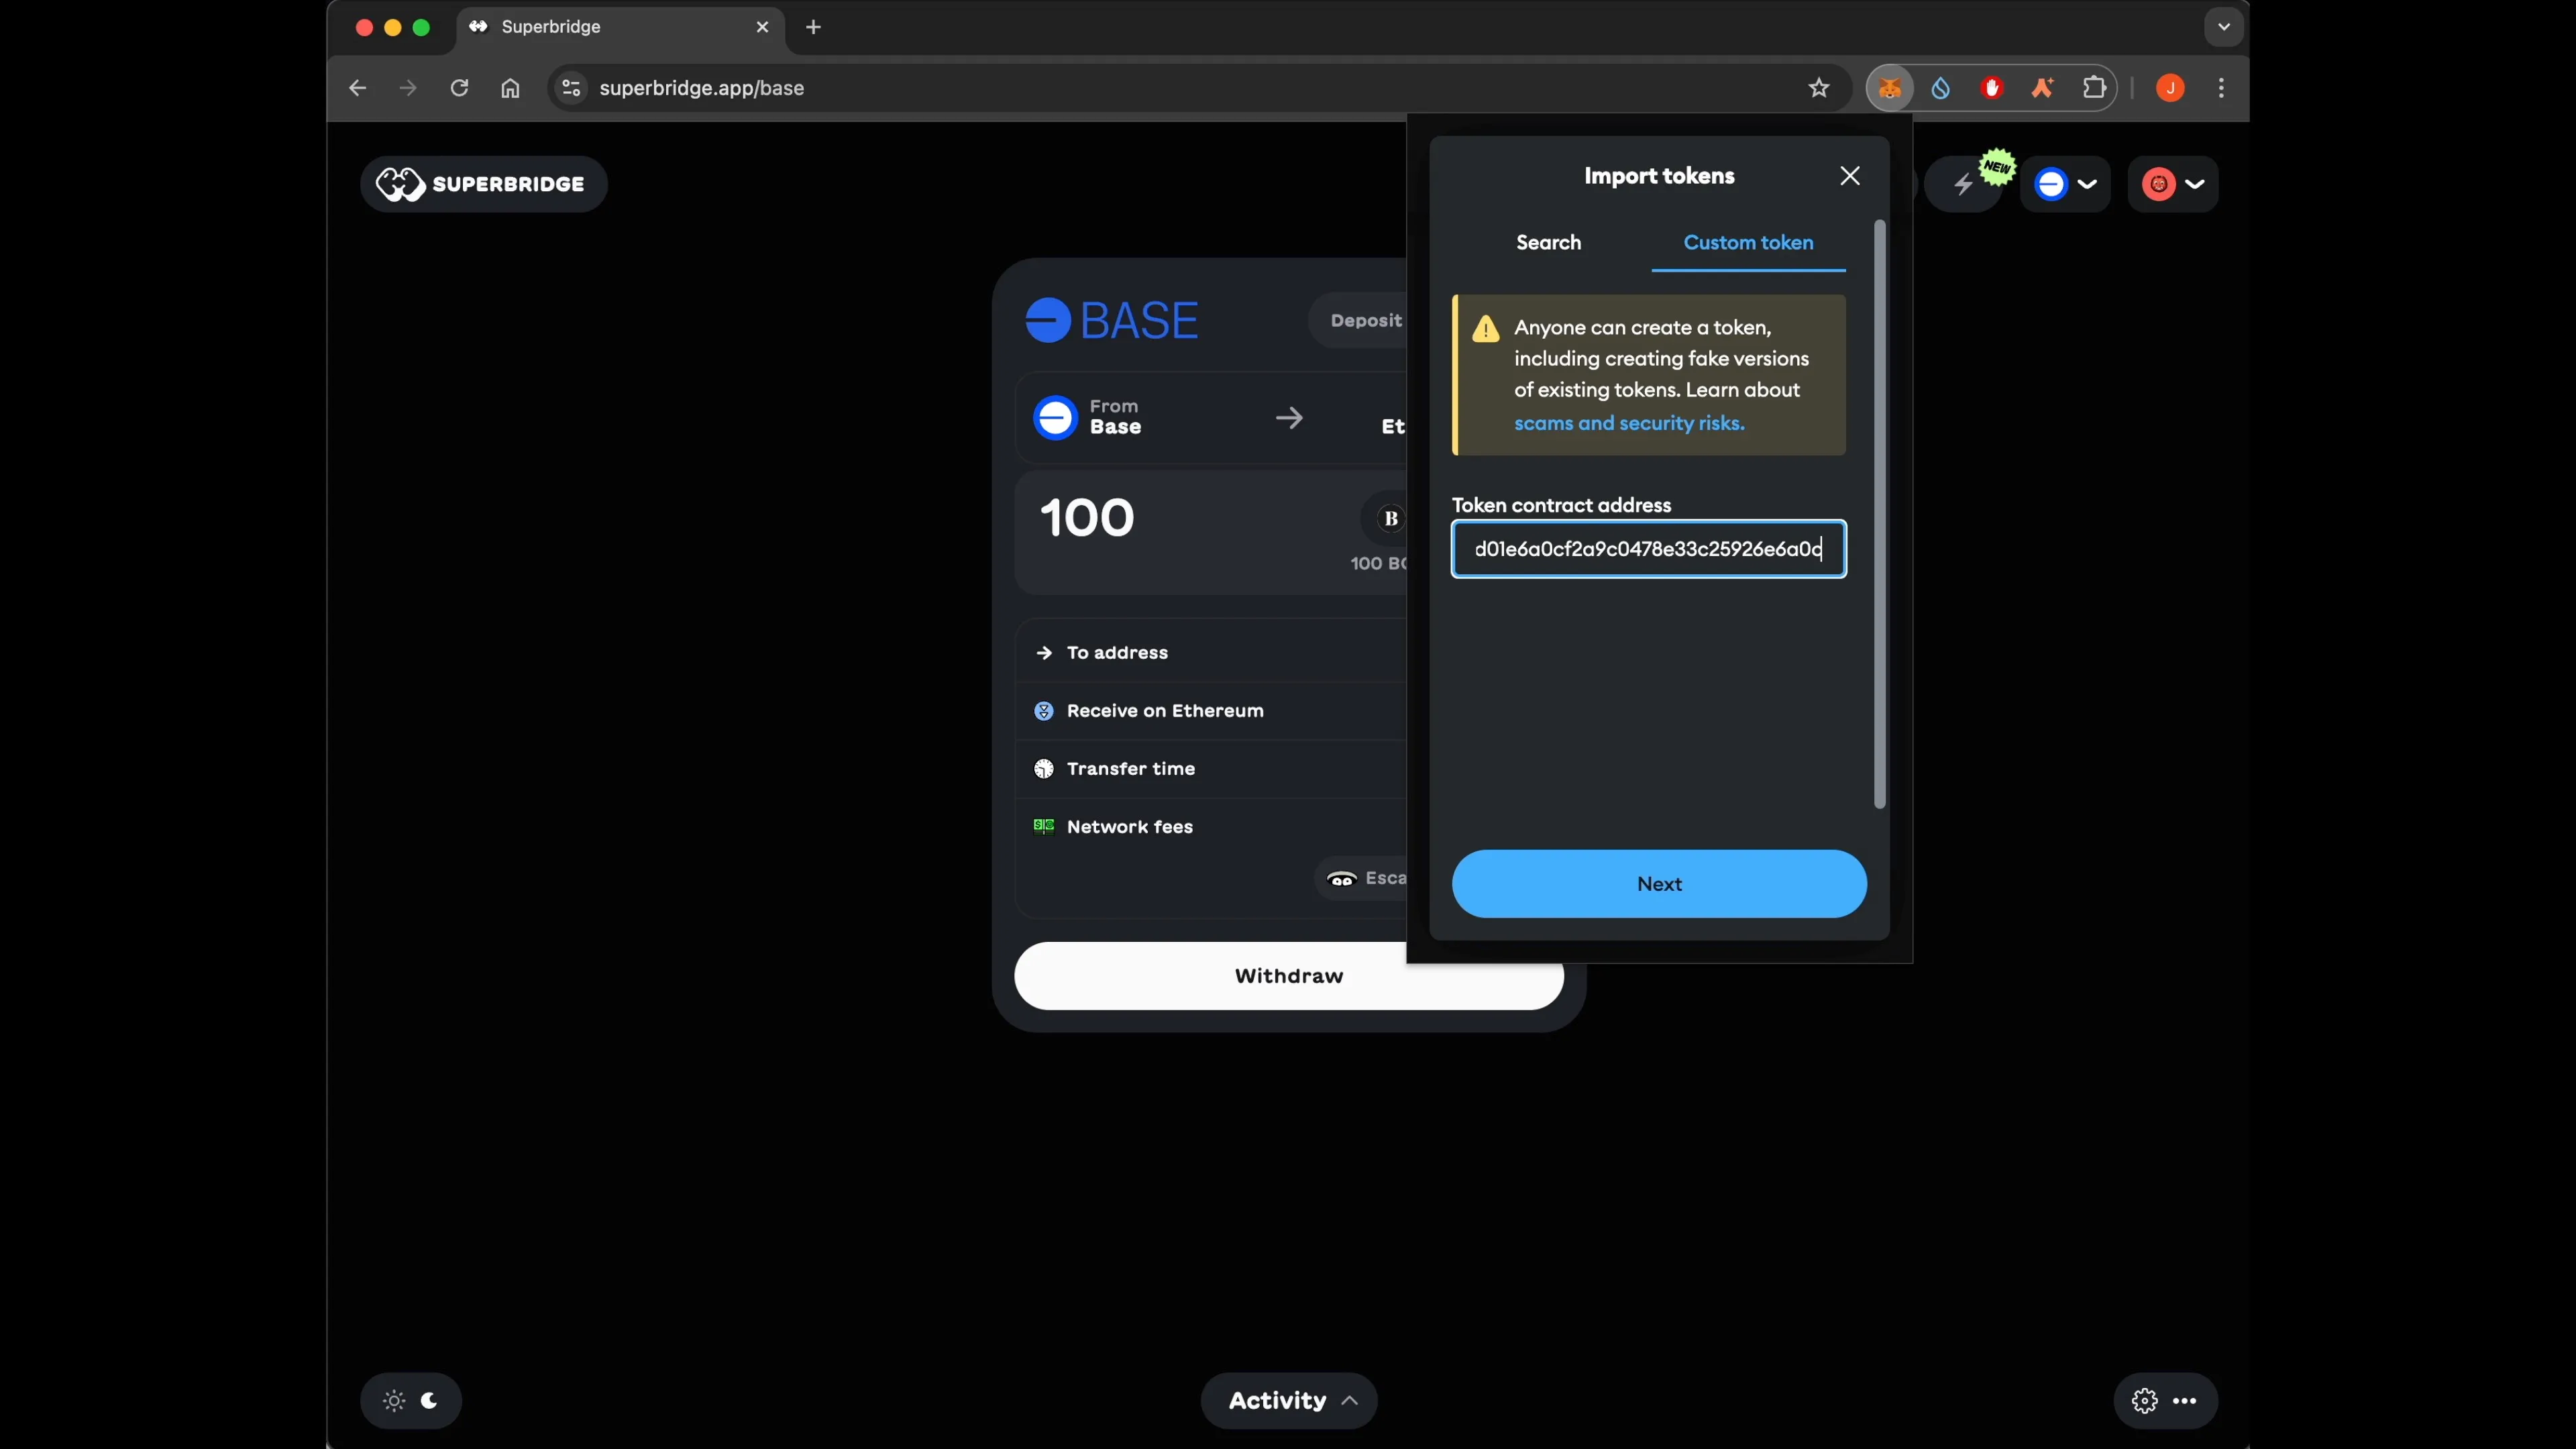Open the token selector B icon

[1390, 519]
